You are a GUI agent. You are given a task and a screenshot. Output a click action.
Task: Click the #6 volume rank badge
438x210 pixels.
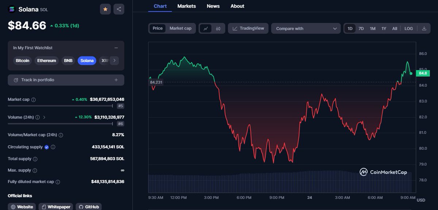tap(120, 124)
